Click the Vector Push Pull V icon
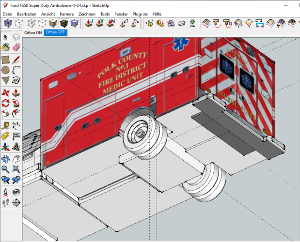Viewport: 300px width, 242px height. click(x=100, y=23)
